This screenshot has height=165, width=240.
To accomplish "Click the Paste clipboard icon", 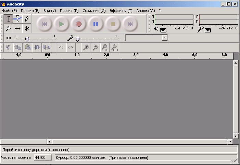I will [x=27, y=47].
